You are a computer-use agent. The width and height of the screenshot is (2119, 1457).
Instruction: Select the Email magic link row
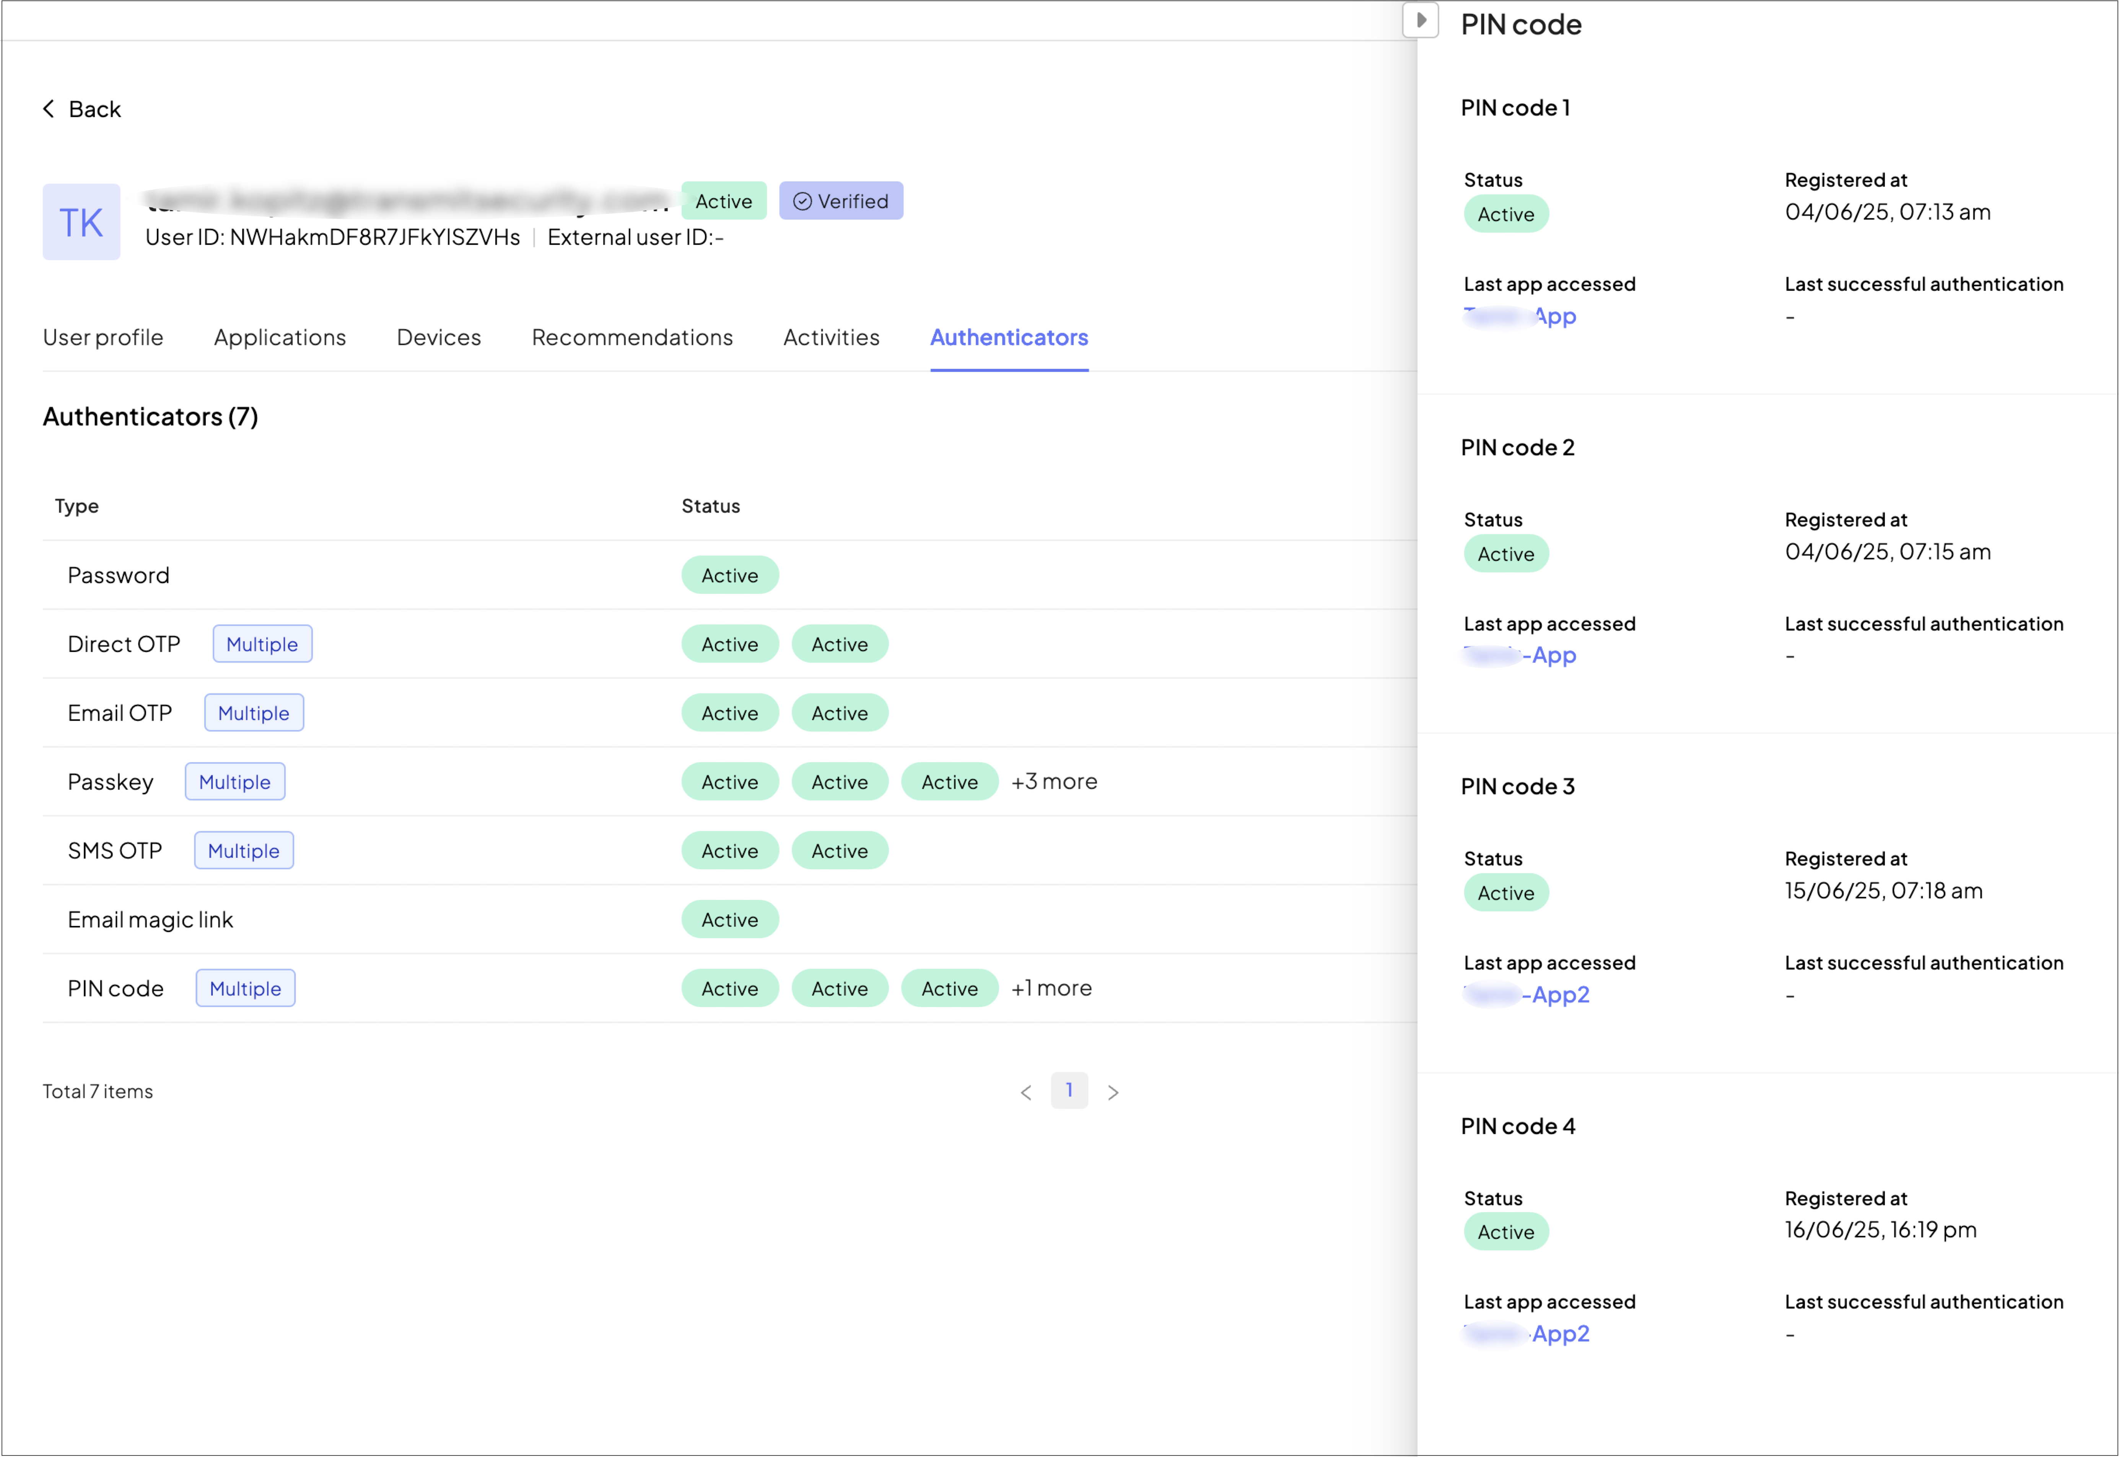tap(151, 919)
